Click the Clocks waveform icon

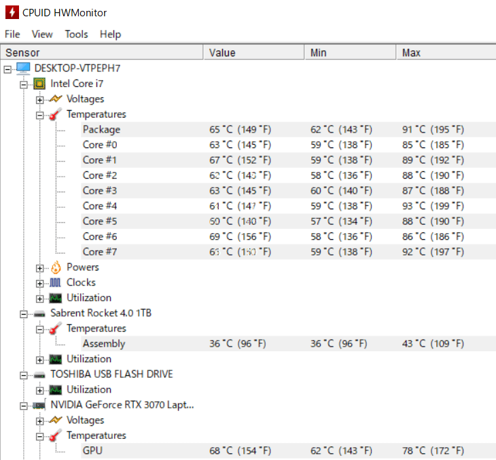[x=55, y=283]
